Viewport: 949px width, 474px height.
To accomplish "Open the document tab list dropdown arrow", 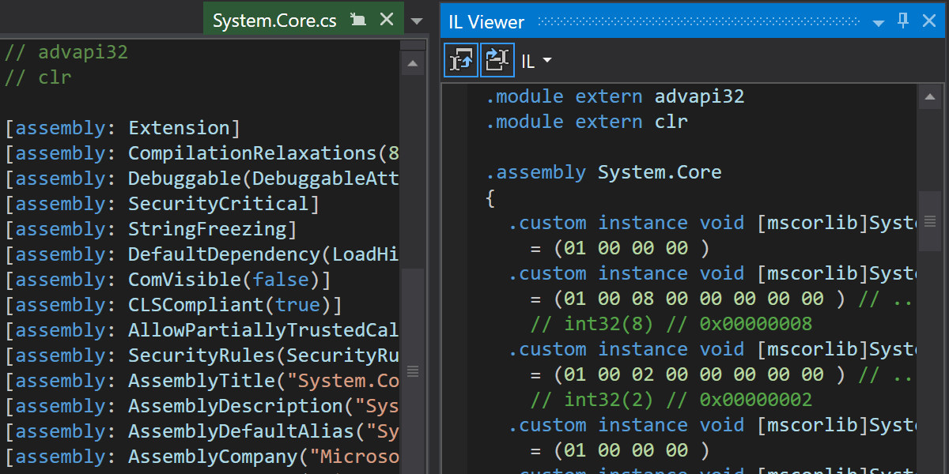I will (x=417, y=21).
